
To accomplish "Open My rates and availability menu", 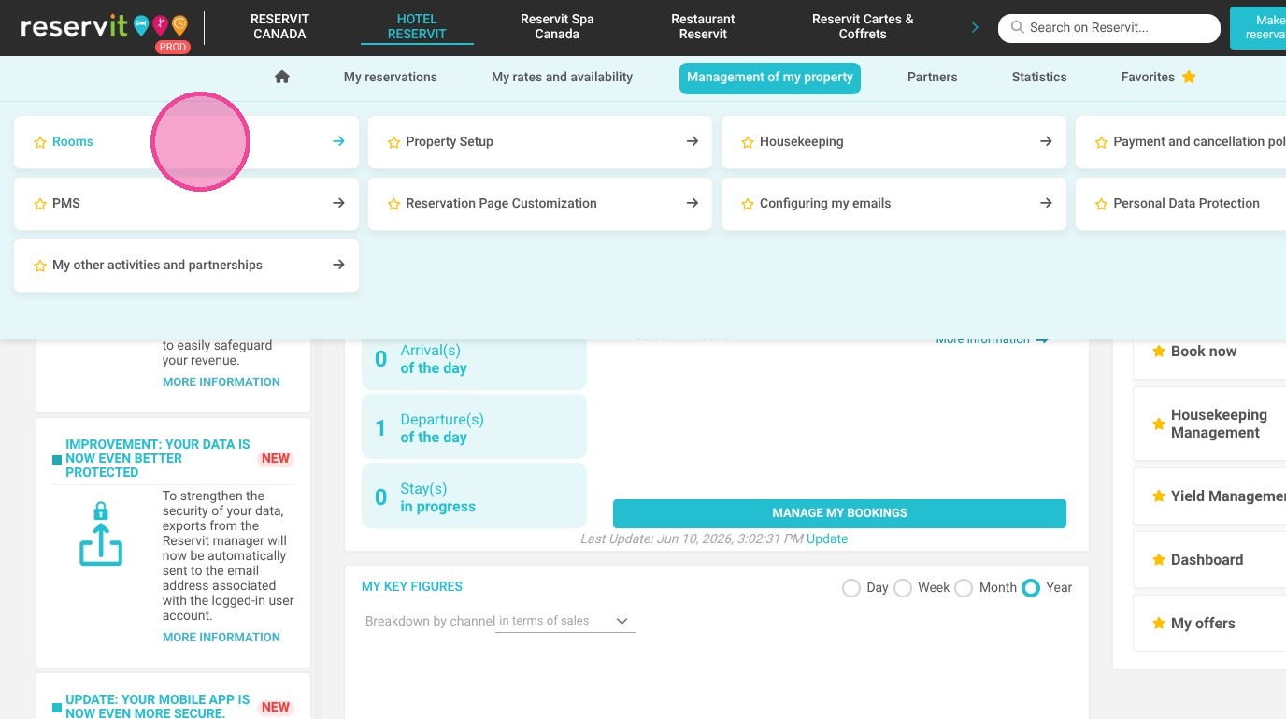I will [x=563, y=78].
